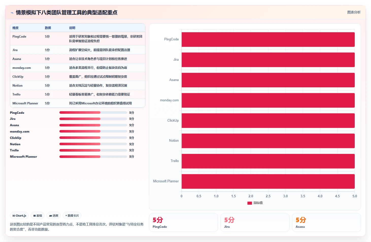Open the Jira 5分 data card
This screenshot has width=371, height=242.
point(255,222)
